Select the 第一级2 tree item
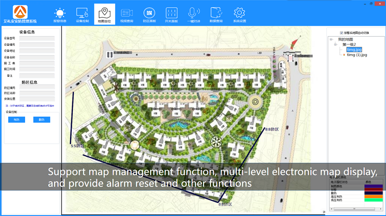 [x=349, y=44]
